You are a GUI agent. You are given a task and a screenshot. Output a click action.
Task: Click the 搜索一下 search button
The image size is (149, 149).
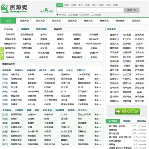click(x=132, y=10)
